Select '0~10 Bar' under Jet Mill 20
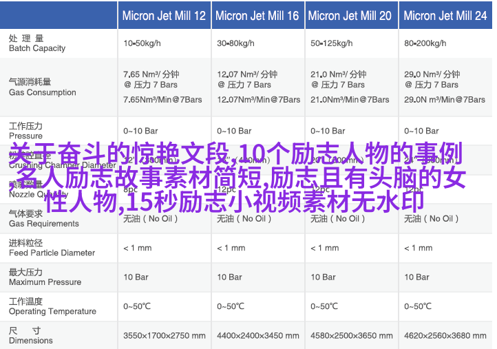Screen dimensions: 497x349 pos(328,131)
